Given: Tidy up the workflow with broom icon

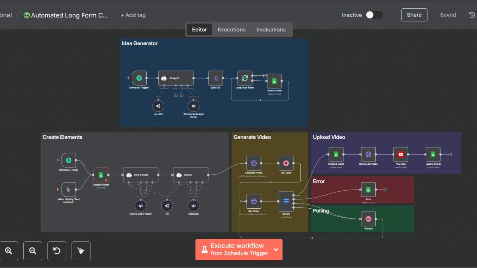Looking at the screenshot, I should click(81, 251).
